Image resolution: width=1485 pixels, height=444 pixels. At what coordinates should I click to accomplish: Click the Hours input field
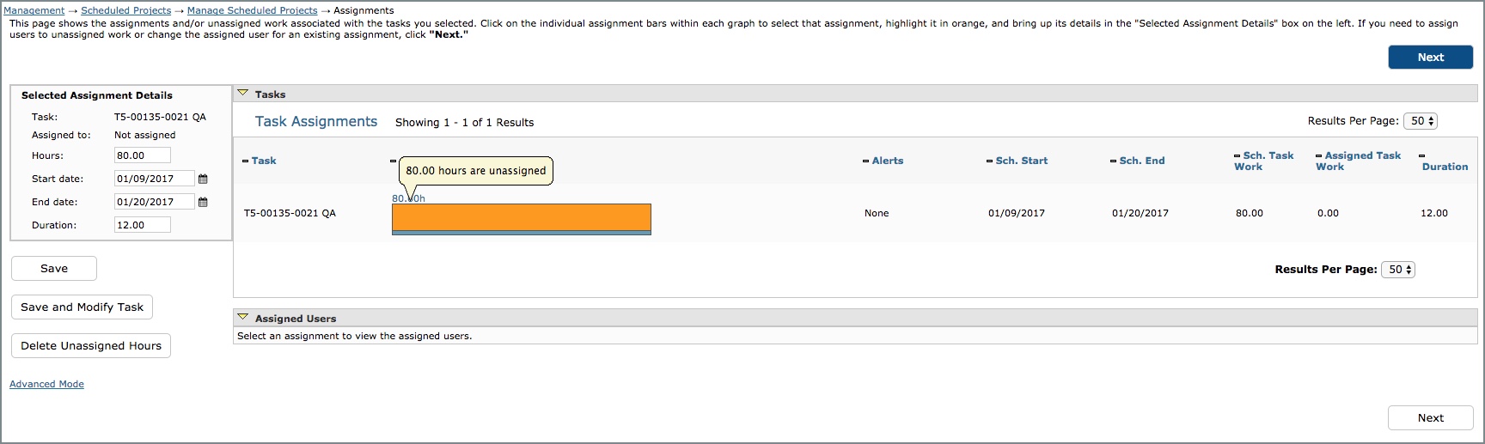click(143, 155)
